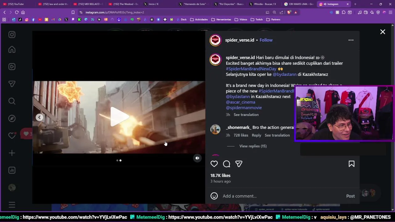This screenshot has width=395, height=222.
Task: Go back in the browser
Action: (x=4, y=12)
